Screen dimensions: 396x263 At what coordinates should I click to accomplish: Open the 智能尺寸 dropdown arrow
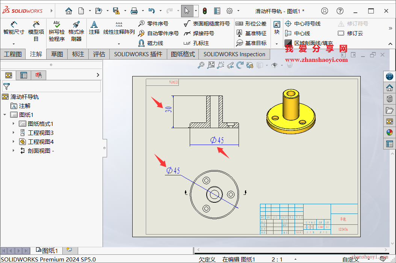pyautogui.click(x=14, y=44)
